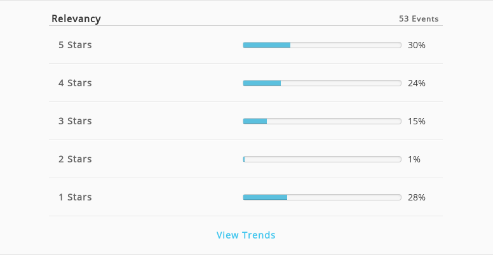Click the 15% percentage value

(417, 121)
